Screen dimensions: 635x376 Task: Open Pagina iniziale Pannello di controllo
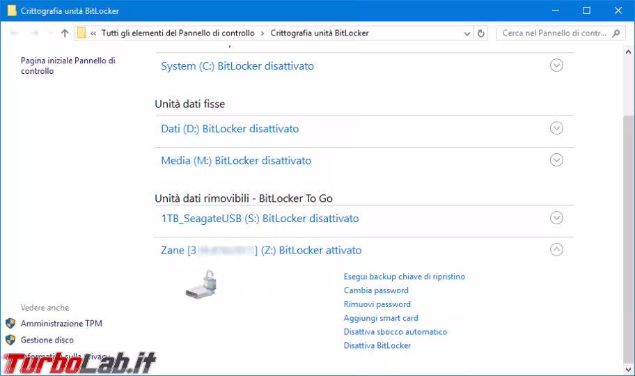click(68, 65)
